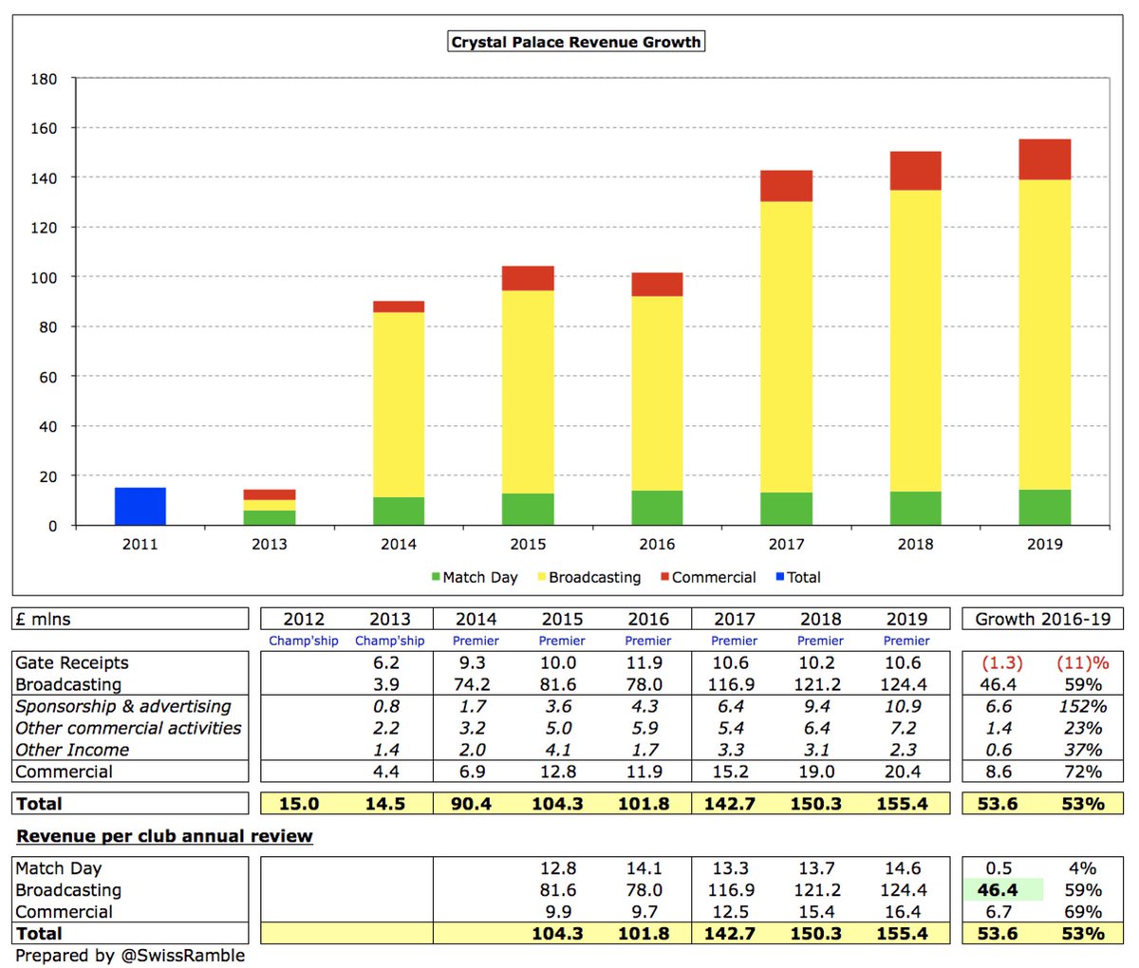Click the yellow Broadcasting segment of the 2015 bar
Screen dimensions: 1139x968
coord(528,392)
